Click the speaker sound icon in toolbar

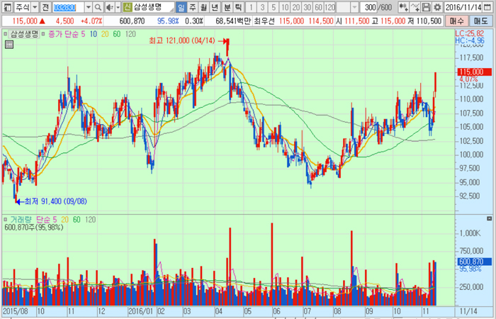pos(107,7)
